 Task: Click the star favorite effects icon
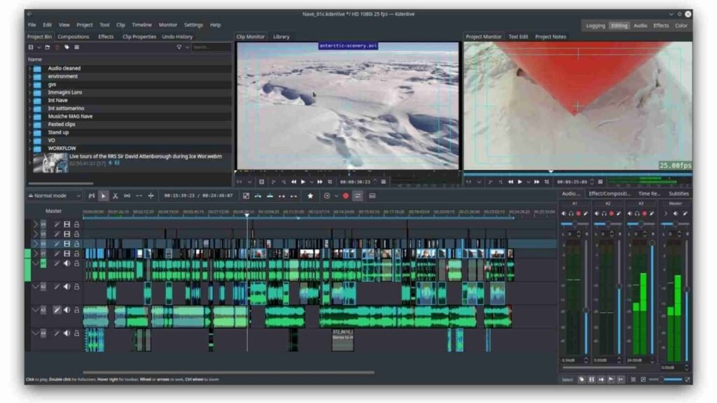click(310, 196)
